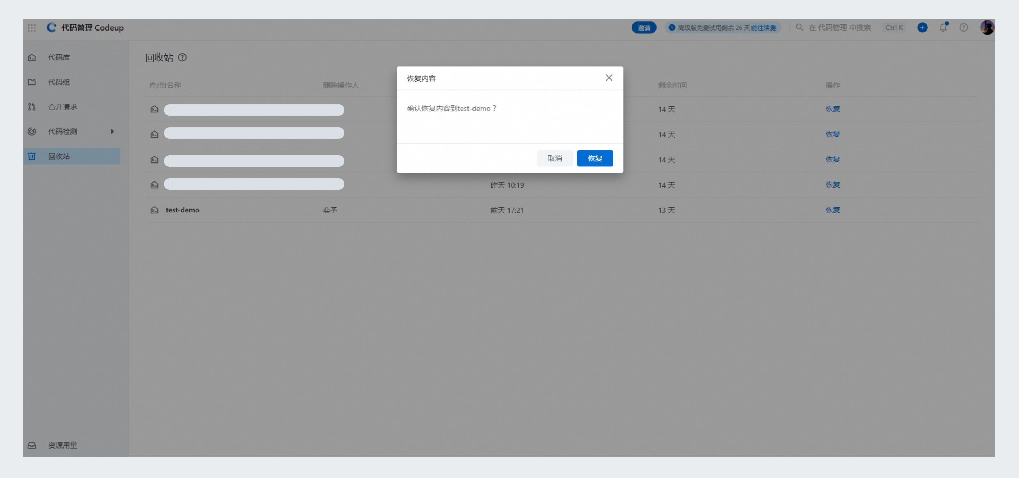The width and height of the screenshot is (1019, 478).
Task: Click repo icon in 昨天 10:19 row
Action: (154, 185)
